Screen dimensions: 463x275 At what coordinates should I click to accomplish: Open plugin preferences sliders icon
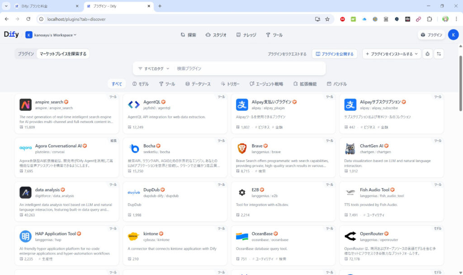click(439, 54)
